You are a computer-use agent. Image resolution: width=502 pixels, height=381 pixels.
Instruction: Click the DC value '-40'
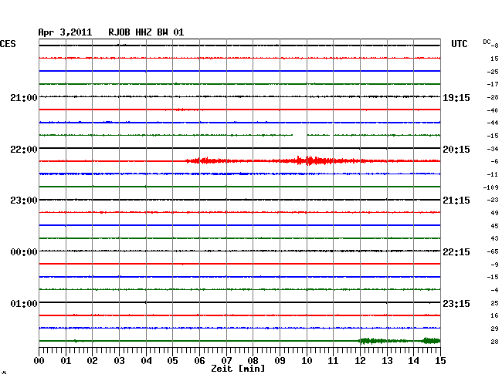(x=493, y=110)
